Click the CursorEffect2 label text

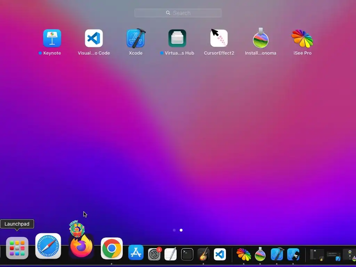tap(219, 53)
